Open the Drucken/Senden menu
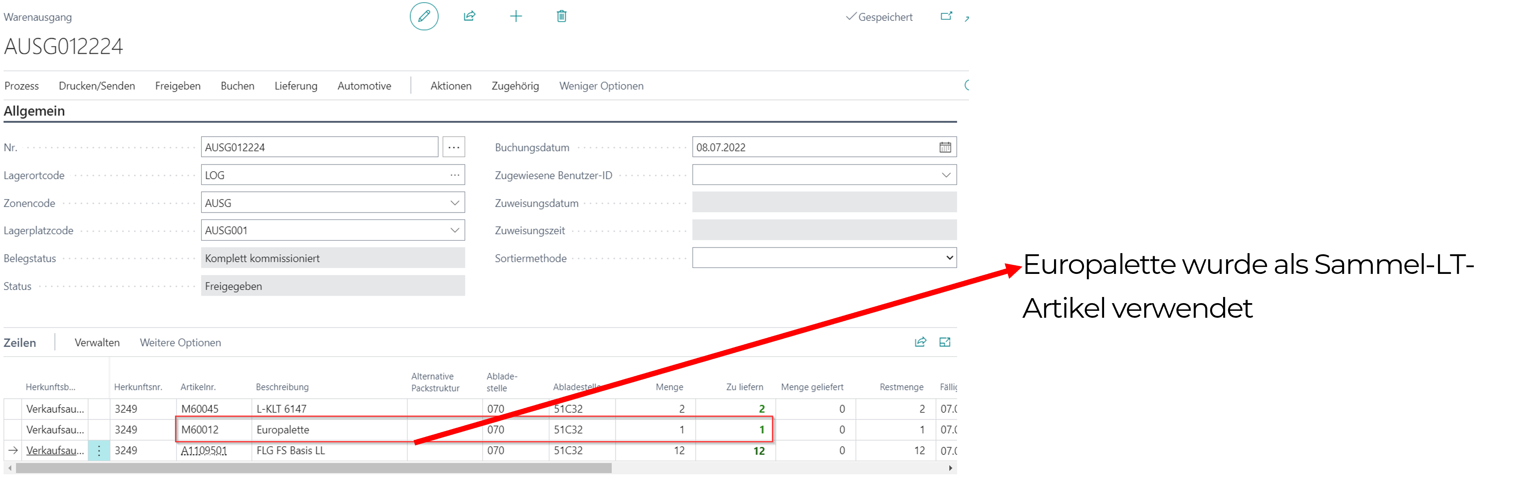This screenshot has height=482, width=1515. tap(96, 86)
